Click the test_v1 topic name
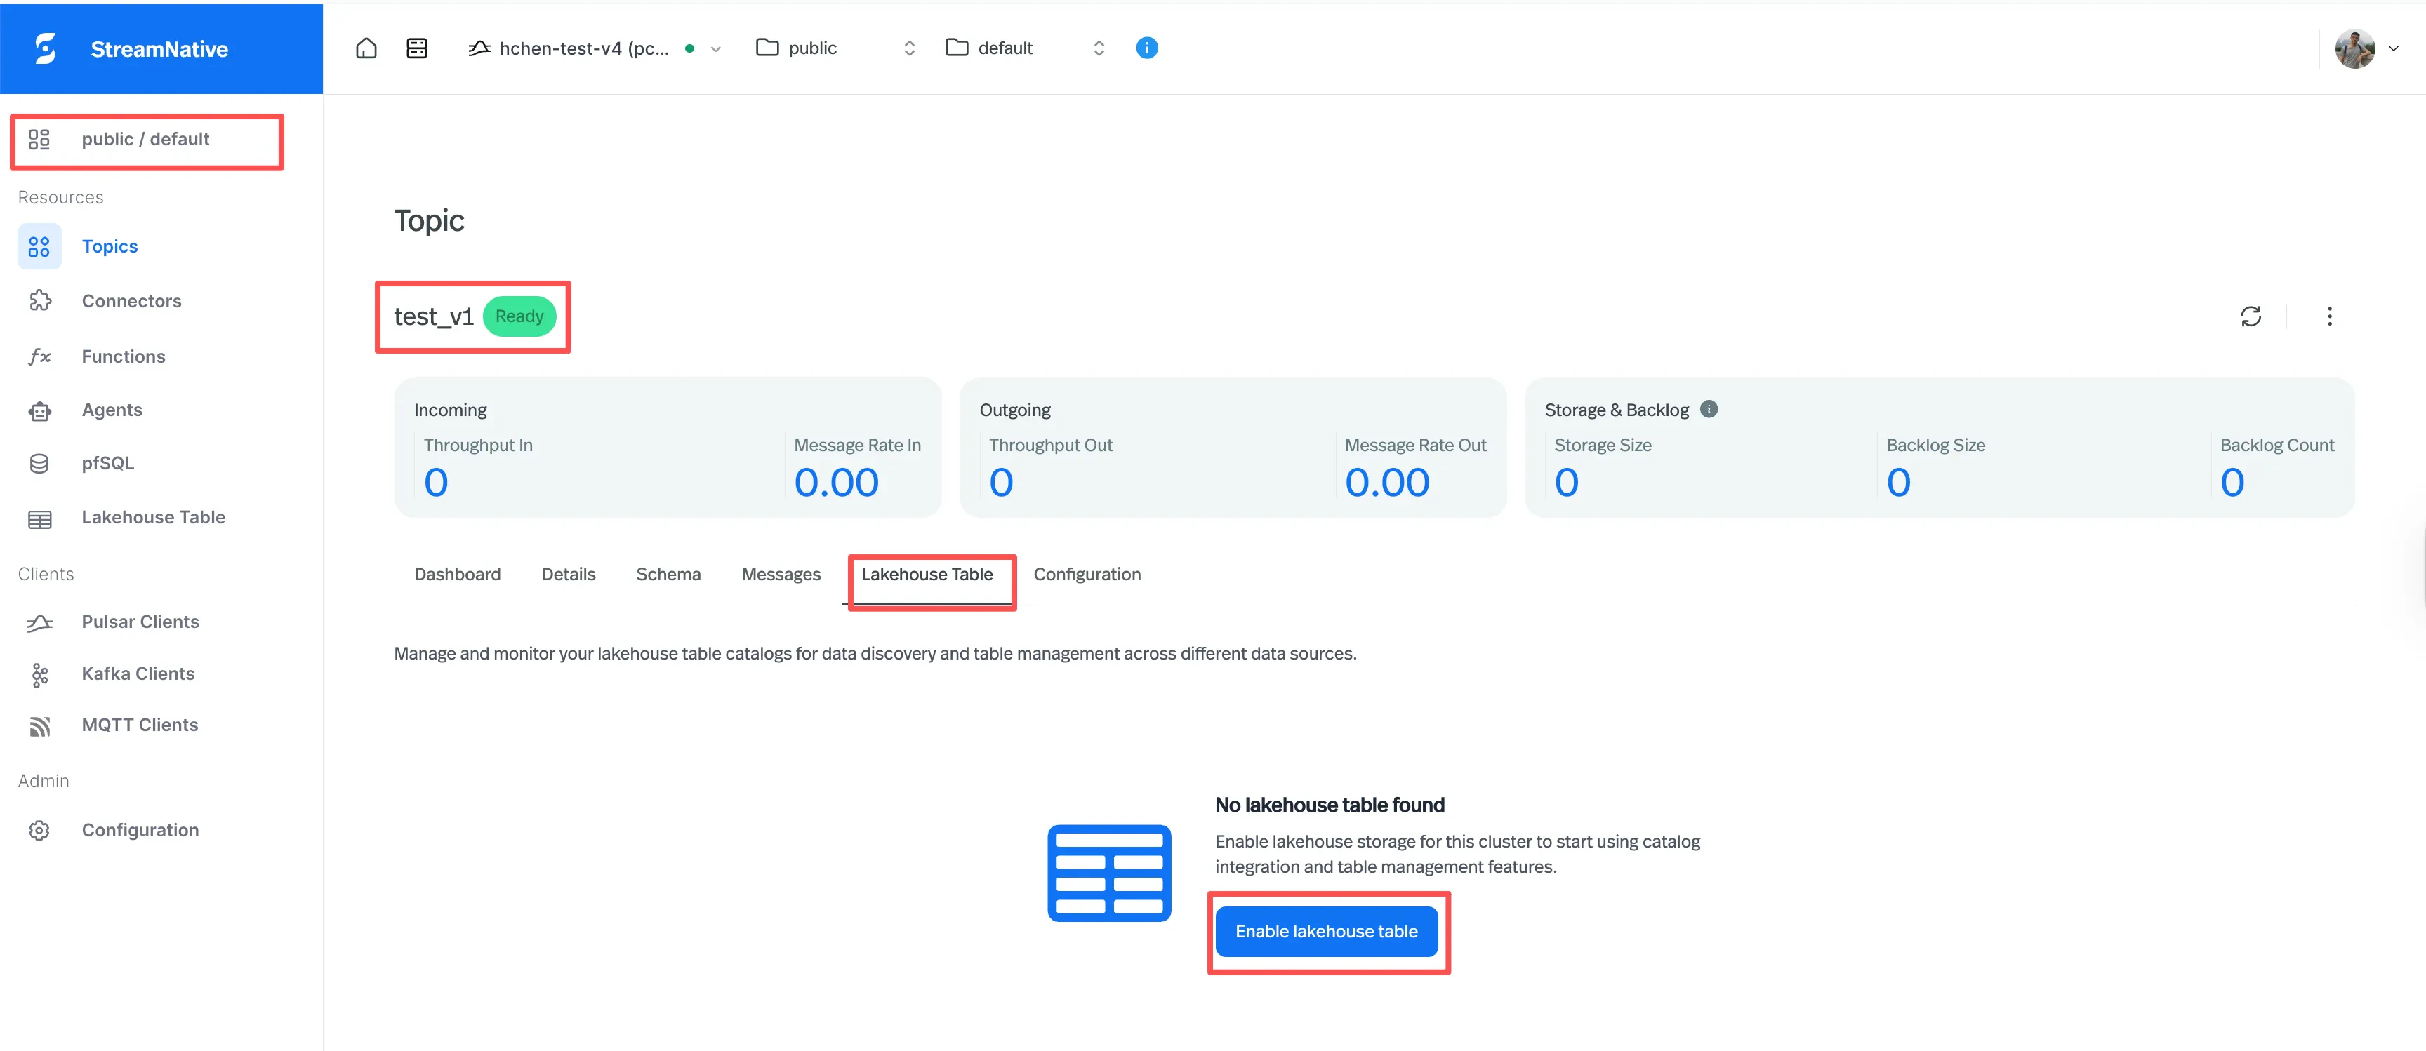 click(x=433, y=316)
